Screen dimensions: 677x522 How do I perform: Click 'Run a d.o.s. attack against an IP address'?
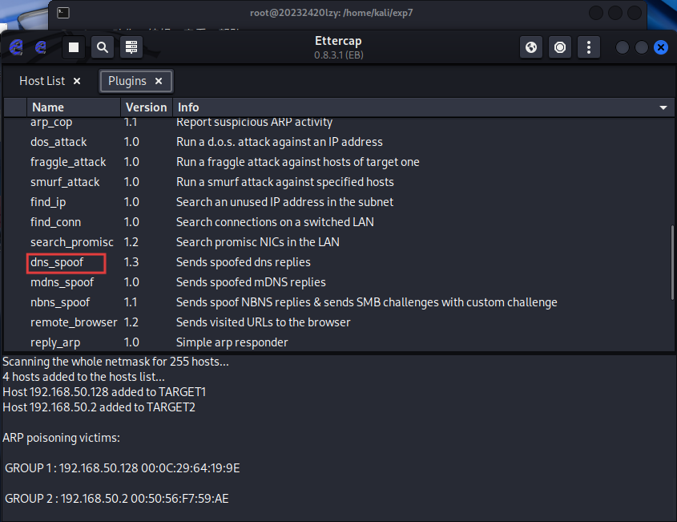click(x=280, y=142)
